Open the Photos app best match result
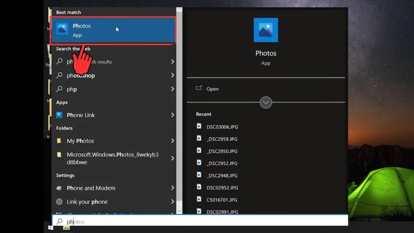Screen dimensions: 414x233 click(113, 30)
